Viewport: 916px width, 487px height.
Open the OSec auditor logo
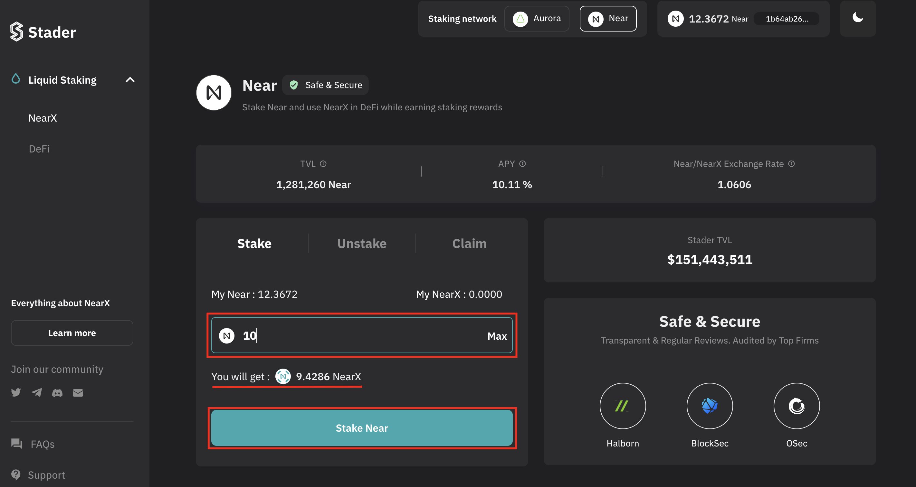[797, 406]
